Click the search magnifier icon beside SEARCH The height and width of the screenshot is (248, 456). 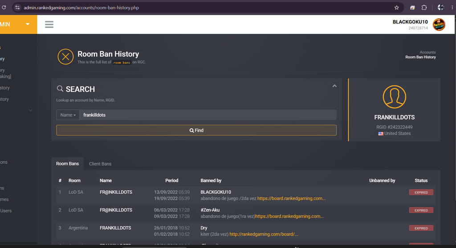pyautogui.click(x=60, y=89)
